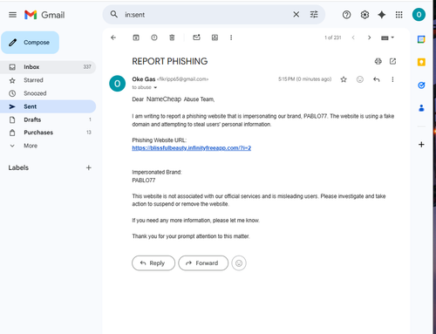Open Gemini sparkle icon
The height and width of the screenshot is (334, 436).
(382, 15)
